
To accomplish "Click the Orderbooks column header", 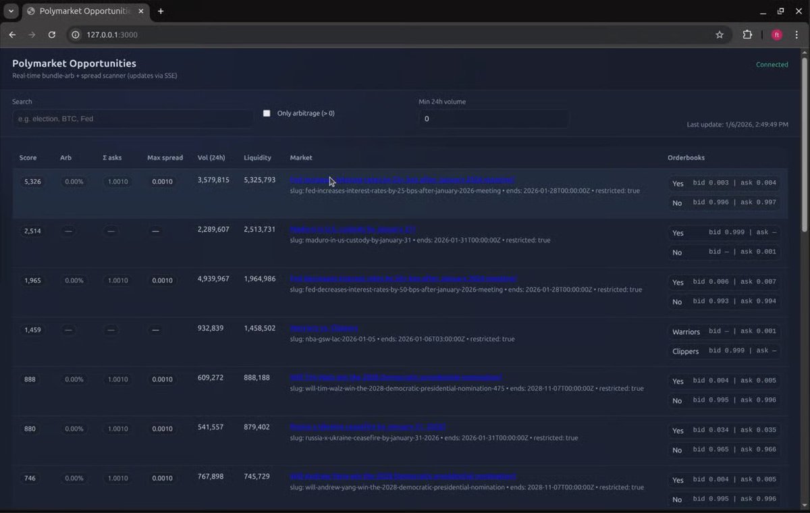I will (x=686, y=158).
